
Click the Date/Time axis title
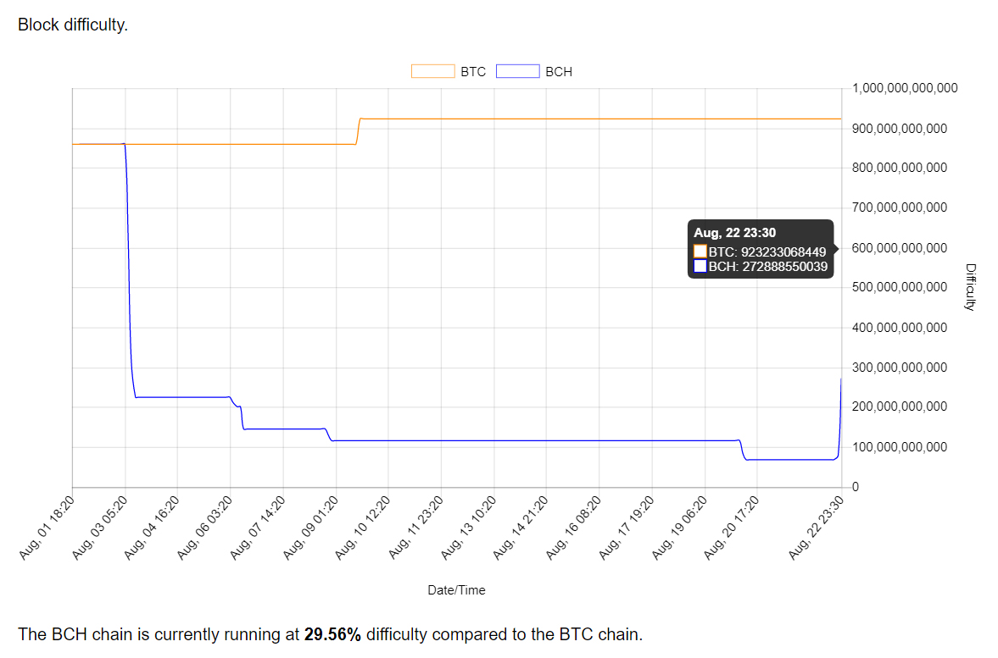point(456,590)
